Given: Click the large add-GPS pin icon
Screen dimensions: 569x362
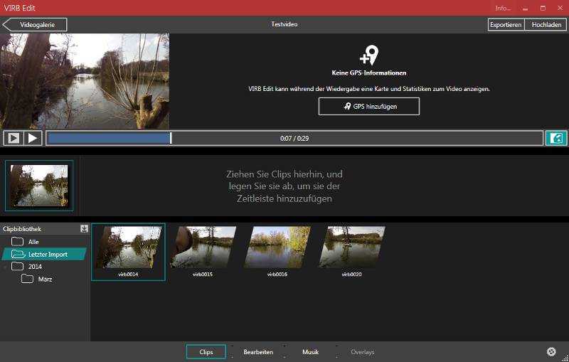Looking at the screenshot, I should coord(368,55).
